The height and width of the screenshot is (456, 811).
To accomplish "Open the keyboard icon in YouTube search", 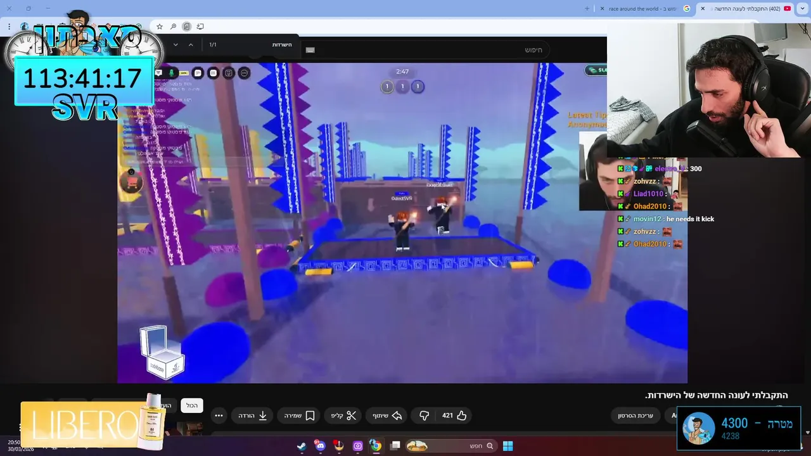I will (310, 50).
